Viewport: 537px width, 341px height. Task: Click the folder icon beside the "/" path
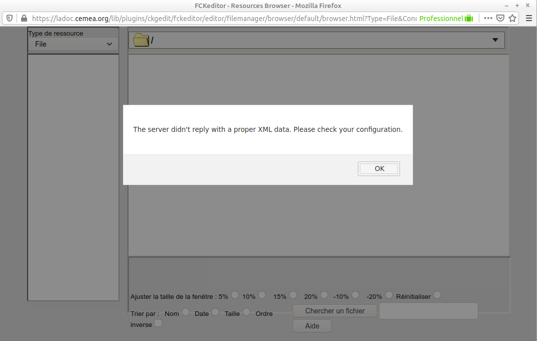tap(141, 40)
